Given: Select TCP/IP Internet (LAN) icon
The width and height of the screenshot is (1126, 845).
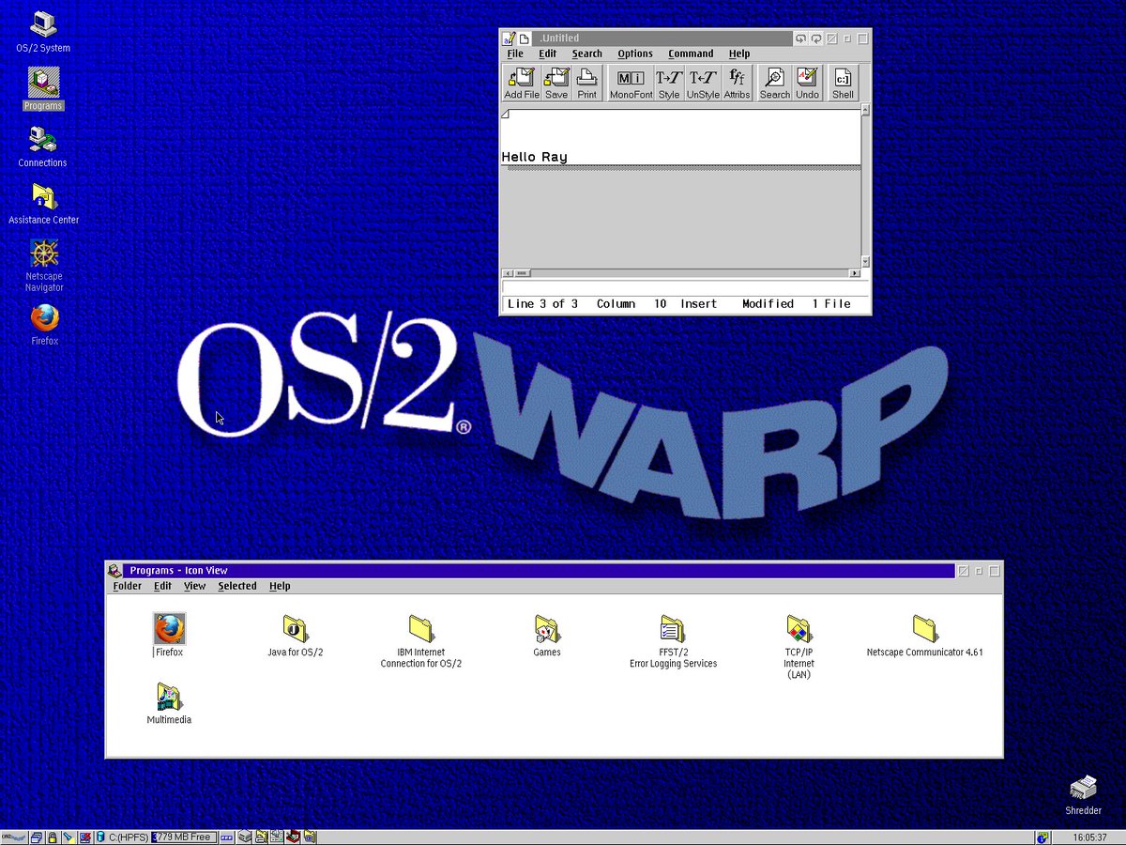Looking at the screenshot, I should (x=799, y=647).
